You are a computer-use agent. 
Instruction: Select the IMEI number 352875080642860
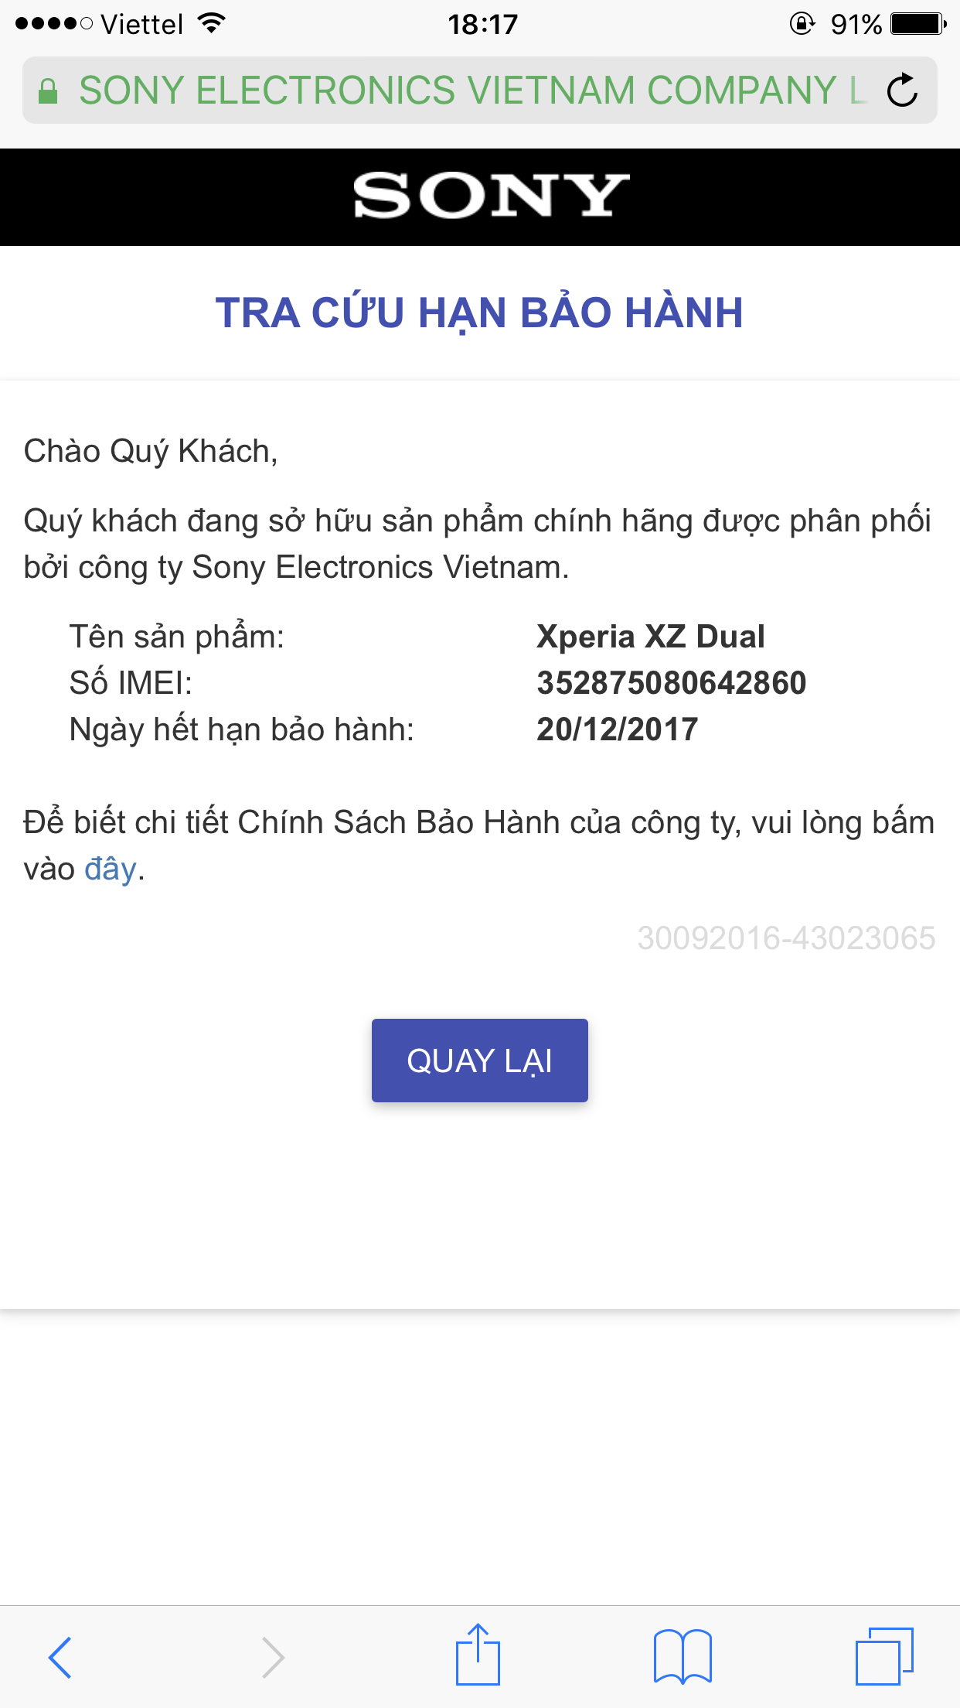click(x=672, y=683)
